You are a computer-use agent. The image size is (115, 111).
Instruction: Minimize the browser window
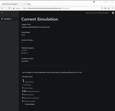coord(100,2)
